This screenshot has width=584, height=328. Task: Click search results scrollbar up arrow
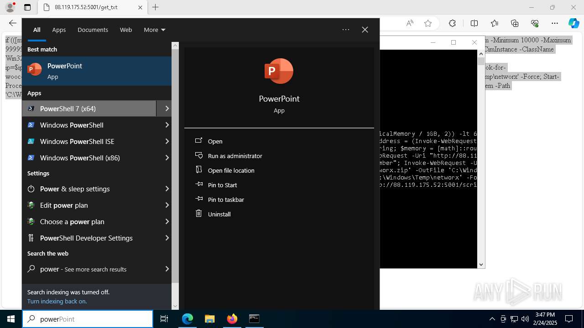(175, 46)
